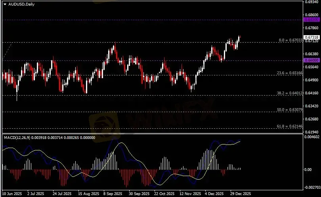Click the 10 Jun 2025 date label
The image size is (321, 197).
(x=11, y=194)
